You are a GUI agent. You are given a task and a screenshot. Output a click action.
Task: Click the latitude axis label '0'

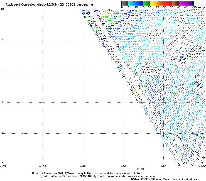(x=2, y=163)
